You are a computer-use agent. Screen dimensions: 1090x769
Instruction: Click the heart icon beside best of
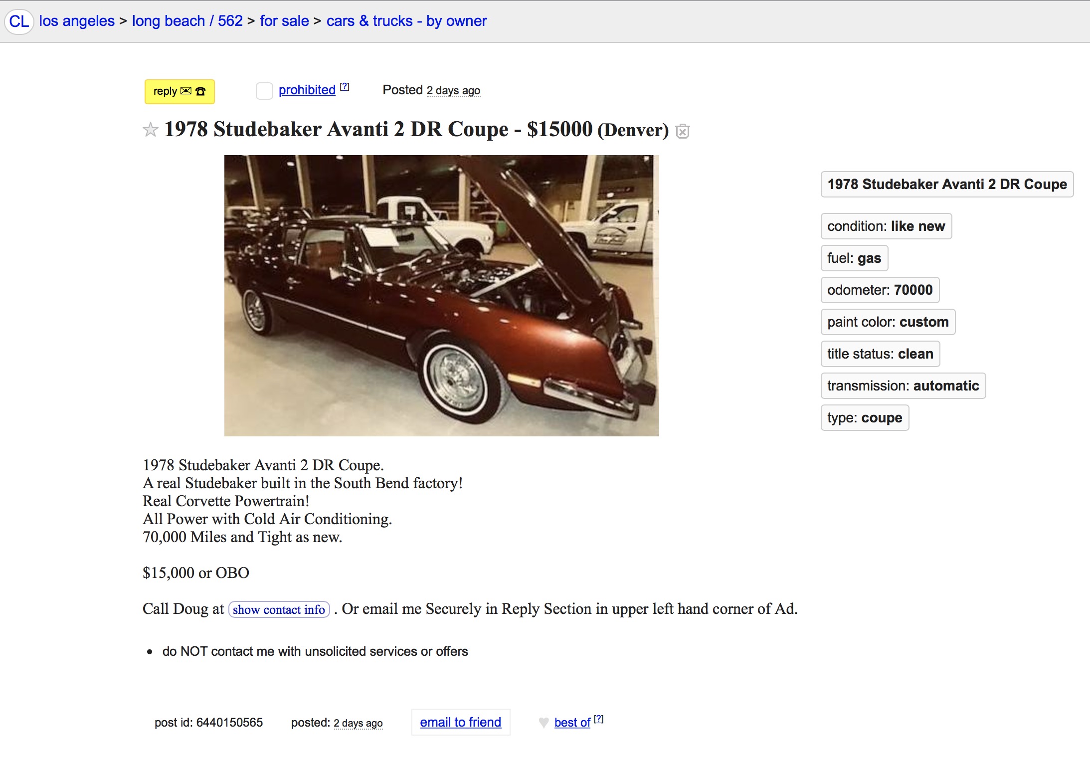[x=544, y=723]
